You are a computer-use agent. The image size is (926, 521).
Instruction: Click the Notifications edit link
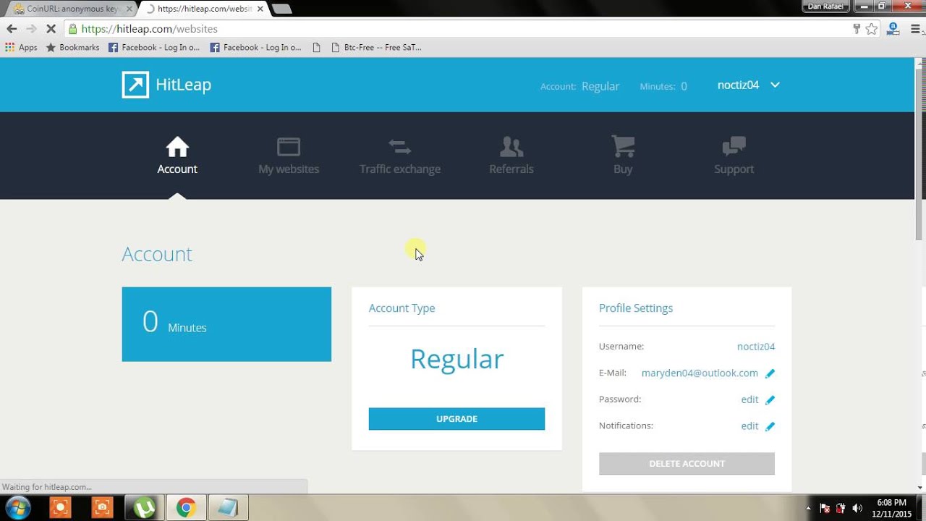(749, 426)
